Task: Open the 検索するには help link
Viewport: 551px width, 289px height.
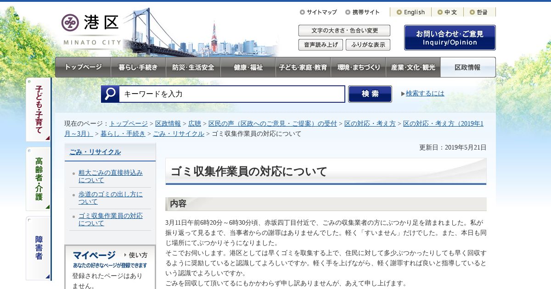Action: (x=425, y=93)
